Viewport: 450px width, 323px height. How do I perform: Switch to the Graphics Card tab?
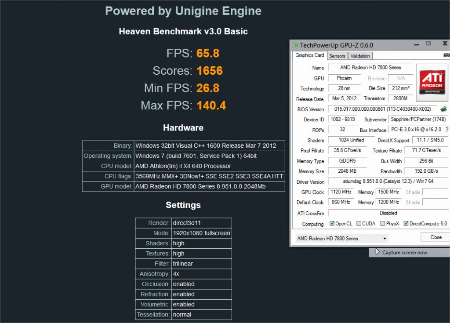(310, 55)
